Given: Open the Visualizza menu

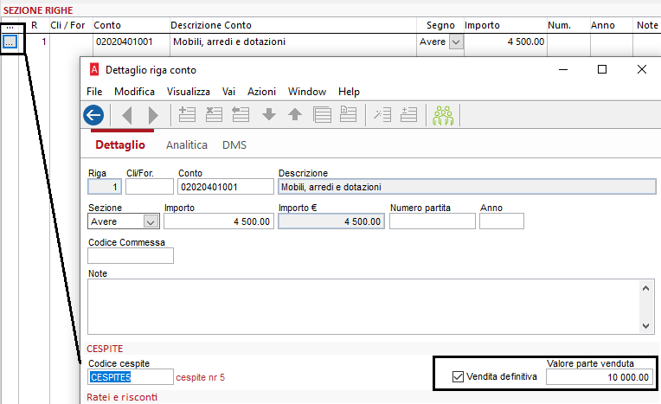Looking at the screenshot, I should (x=189, y=92).
